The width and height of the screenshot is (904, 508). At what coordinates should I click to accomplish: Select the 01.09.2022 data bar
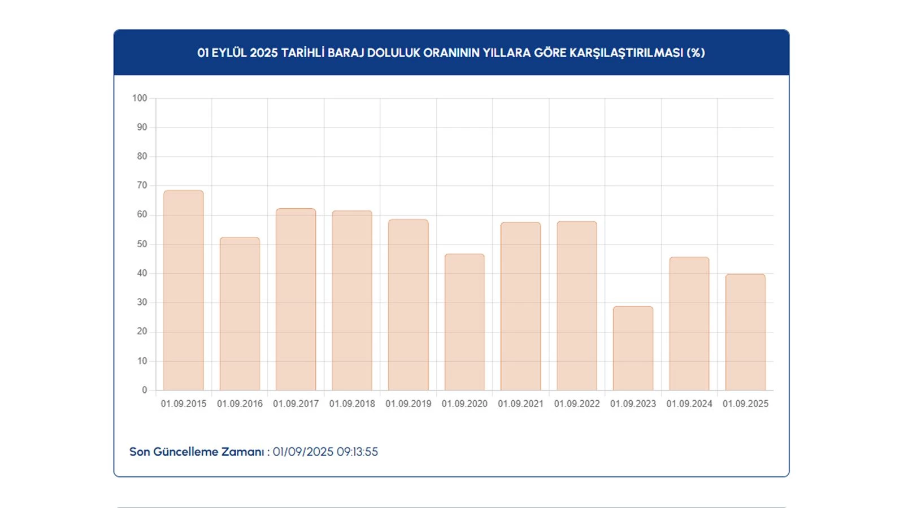point(576,305)
